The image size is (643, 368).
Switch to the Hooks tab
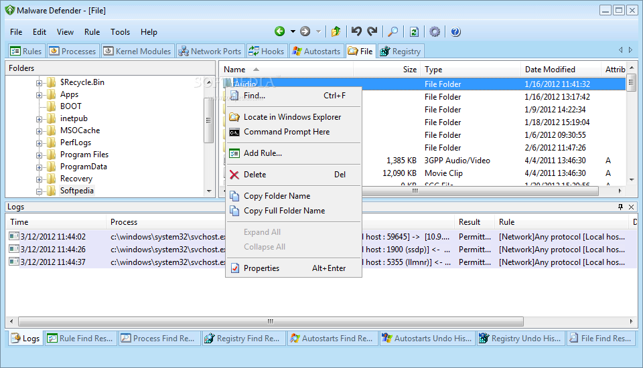click(x=266, y=52)
